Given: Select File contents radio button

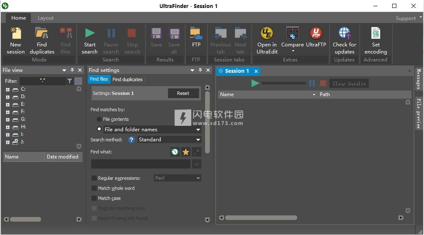Looking at the screenshot, I should click(99, 119).
